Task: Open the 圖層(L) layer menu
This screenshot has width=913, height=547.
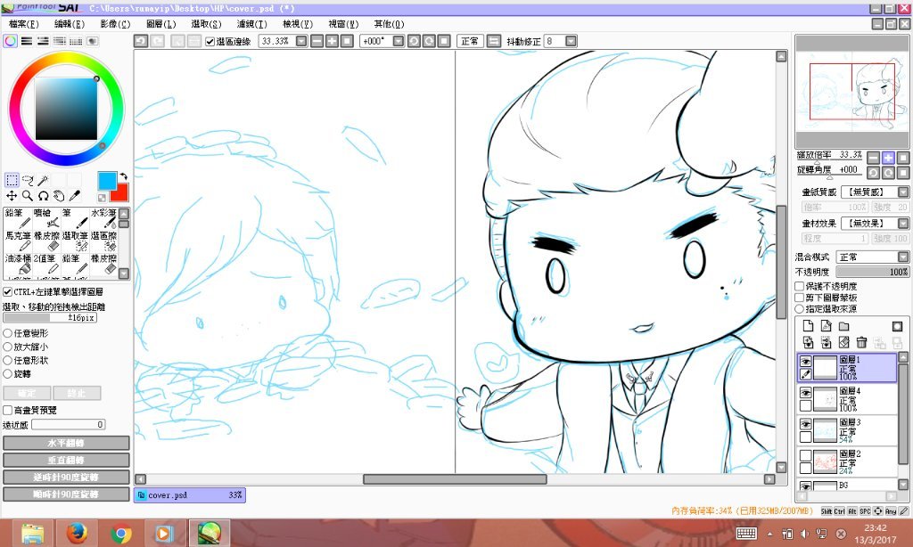Action: [160, 24]
